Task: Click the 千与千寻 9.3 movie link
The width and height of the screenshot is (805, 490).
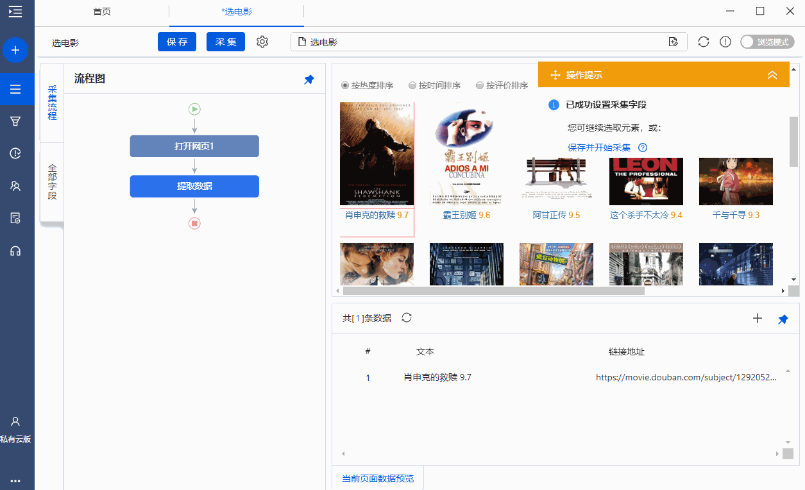Action: [x=736, y=215]
